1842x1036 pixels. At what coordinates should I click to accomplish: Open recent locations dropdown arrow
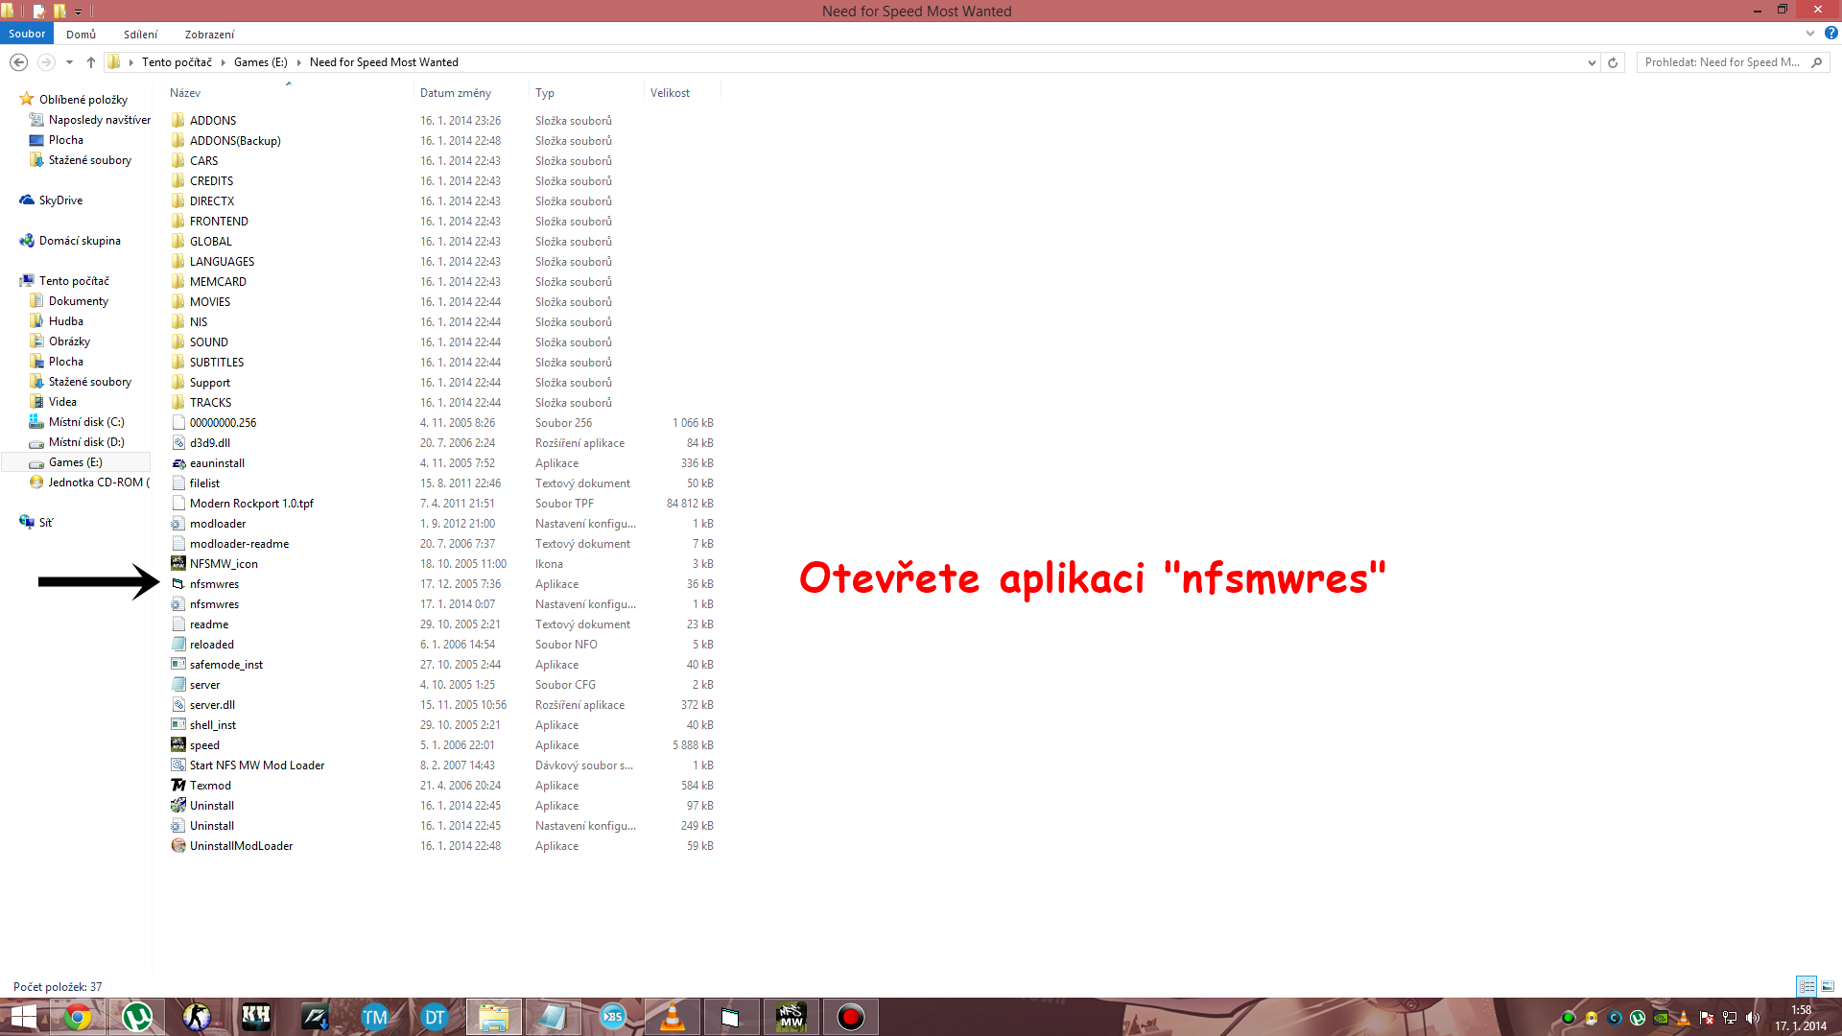pos(69,62)
